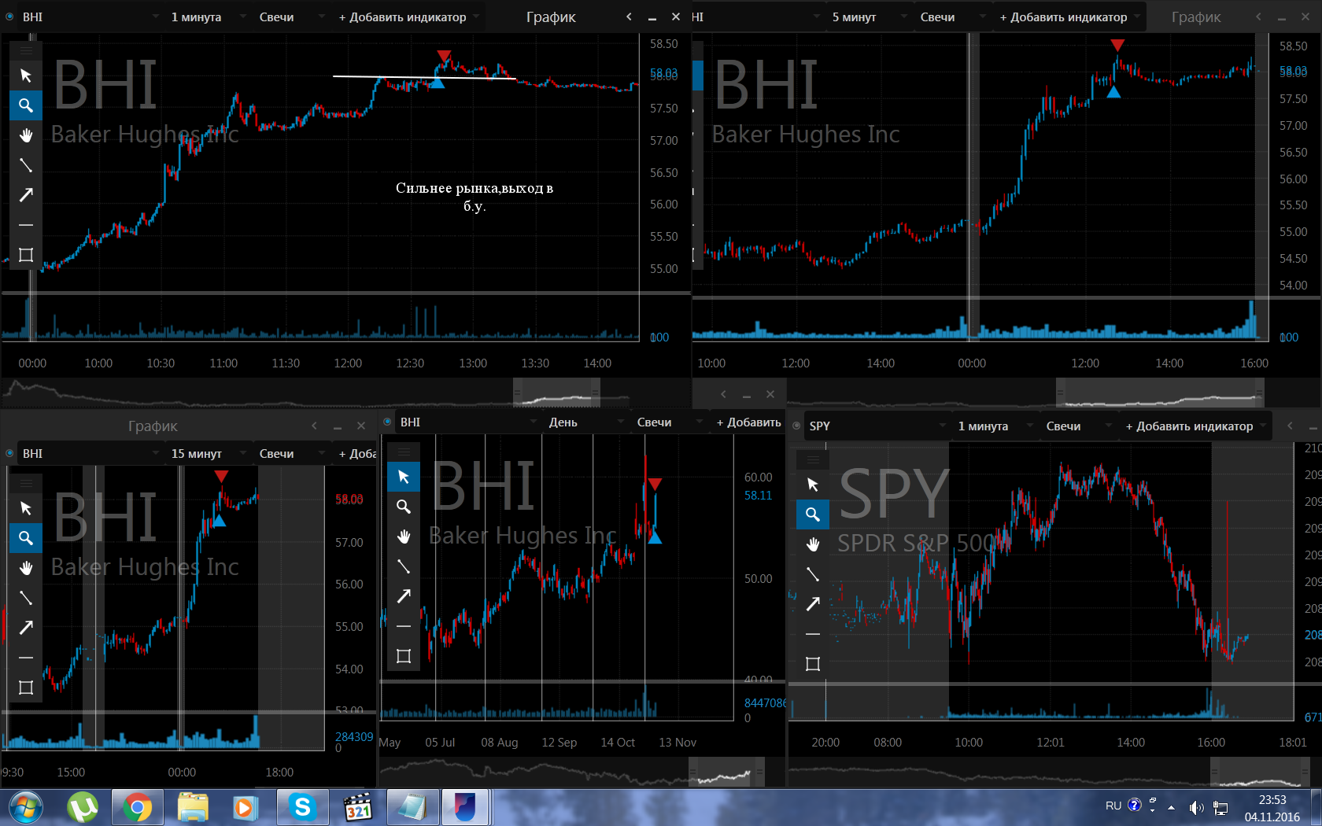Image resolution: width=1322 pixels, height=826 pixels.
Task: Open the Свечи dropdown in the daily chart
Action: 669,422
